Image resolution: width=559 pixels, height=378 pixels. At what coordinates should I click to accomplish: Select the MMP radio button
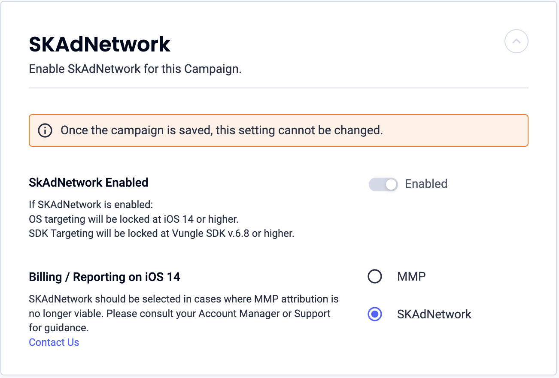pos(375,276)
